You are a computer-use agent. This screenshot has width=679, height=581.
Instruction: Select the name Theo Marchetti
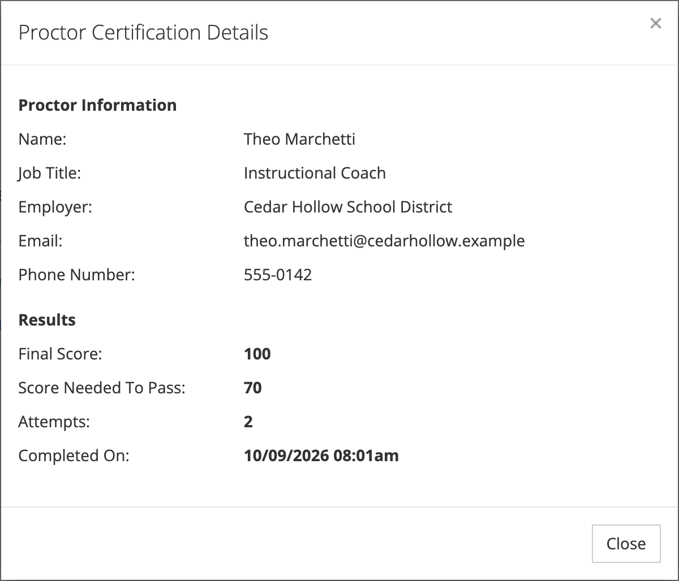(299, 139)
